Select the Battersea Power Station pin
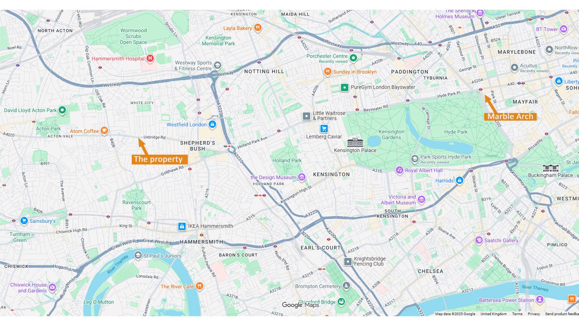 540,300
